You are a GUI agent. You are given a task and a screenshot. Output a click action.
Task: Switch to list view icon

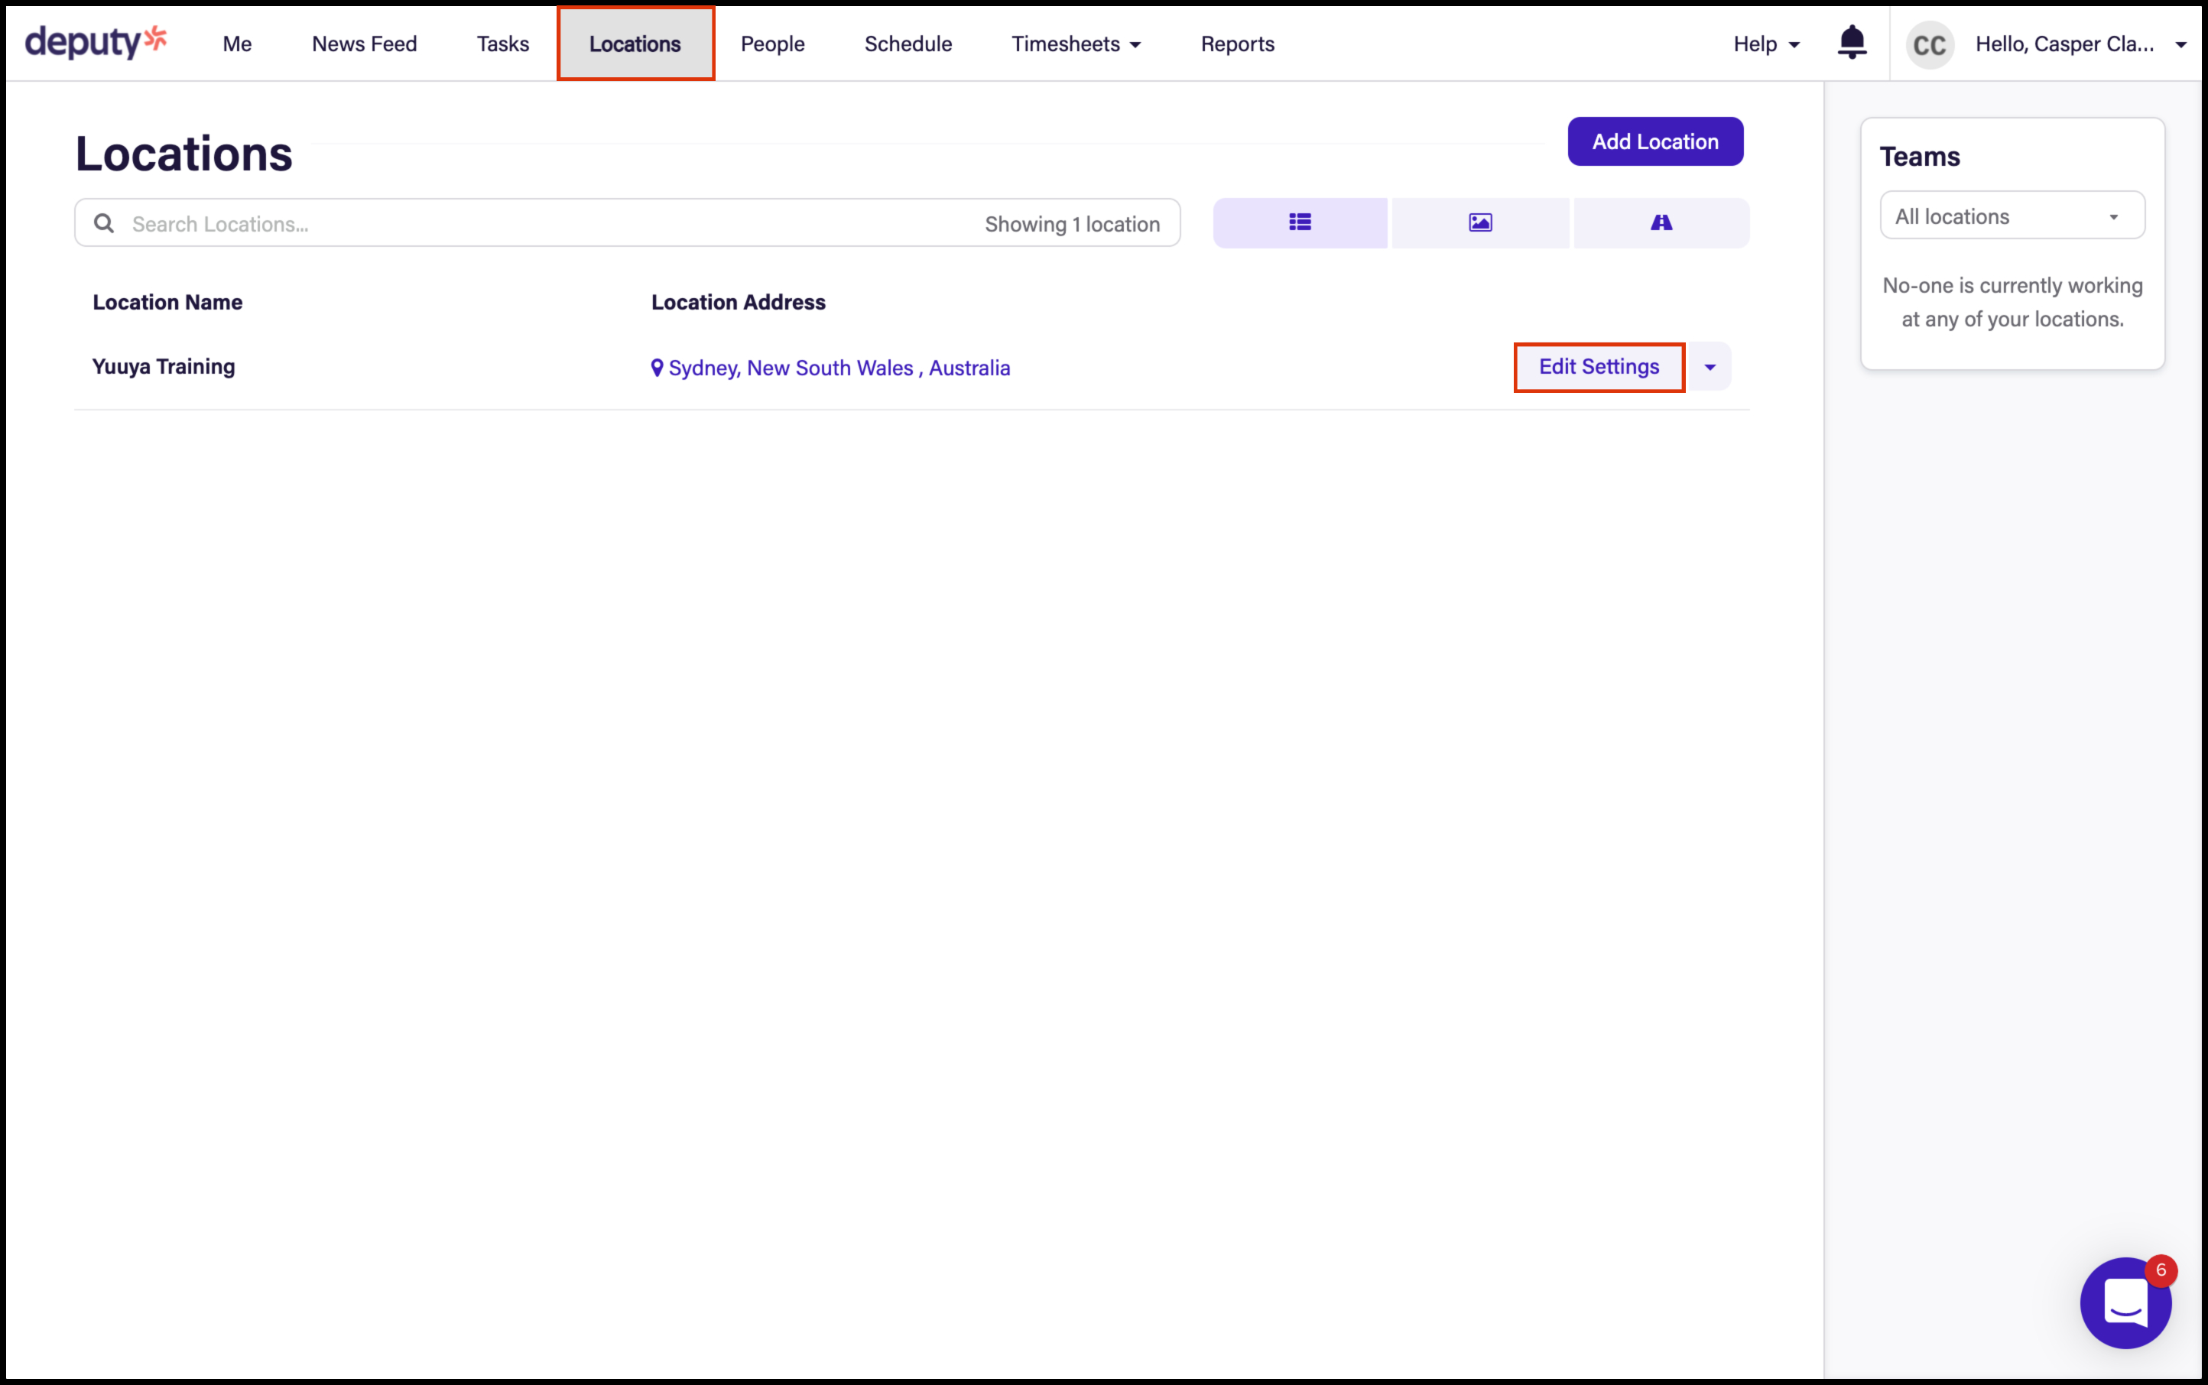click(1299, 222)
